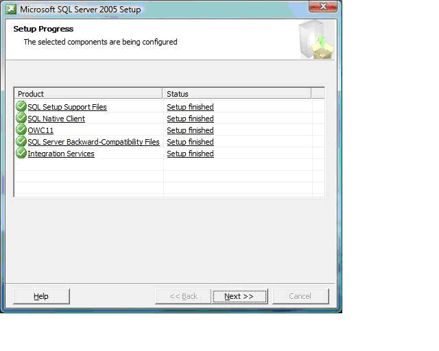Screen dimensions: 439x351
Task: Open SQL Server Backward-Compatibility Files link
Action: (x=93, y=142)
